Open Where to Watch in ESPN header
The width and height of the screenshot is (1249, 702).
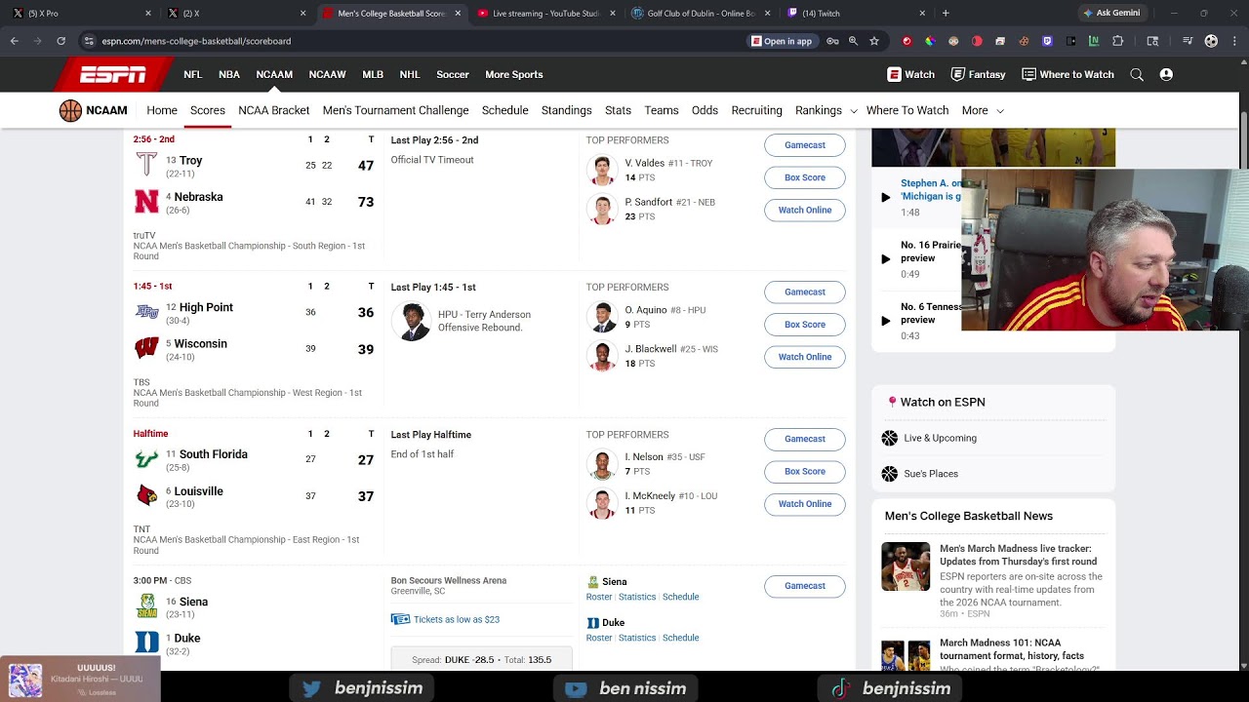click(x=1068, y=74)
